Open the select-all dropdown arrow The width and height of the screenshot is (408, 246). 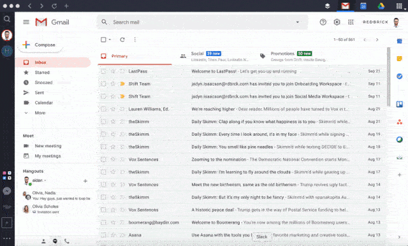110,40
